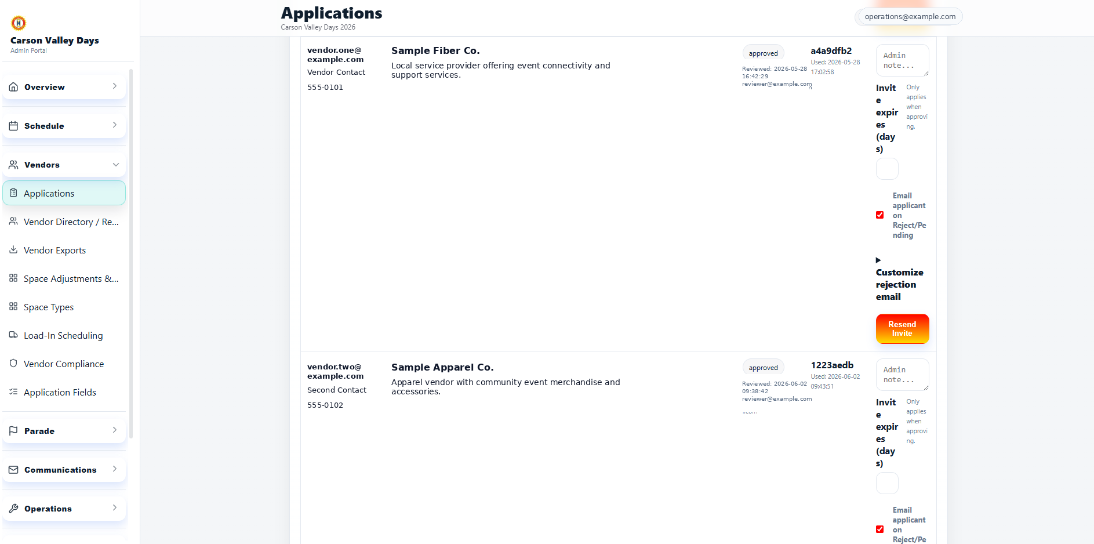This screenshot has width=1094, height=544.
Task: Click phone number 555-0101
Action: coord(325,88)
